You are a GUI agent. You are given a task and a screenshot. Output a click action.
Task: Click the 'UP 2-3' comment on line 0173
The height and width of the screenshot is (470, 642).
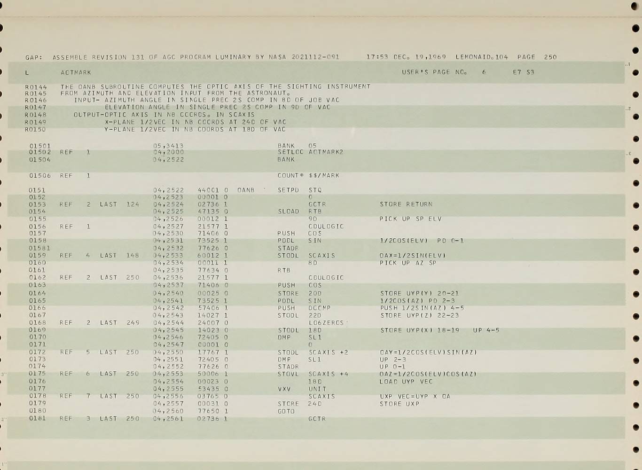tap(393, 360)
